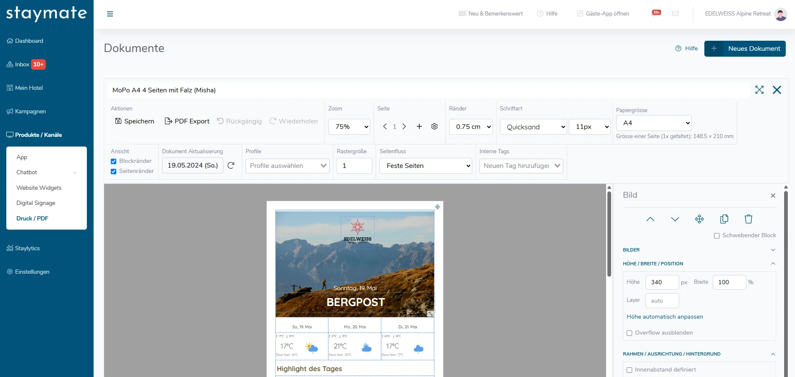Open Digital Signage menu item
The width and height of the screenshot is (795, 377).
36,203
